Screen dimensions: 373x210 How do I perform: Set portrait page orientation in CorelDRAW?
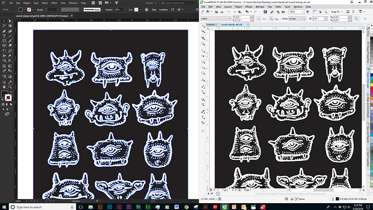pyautogui.click(x=259, y=18)
